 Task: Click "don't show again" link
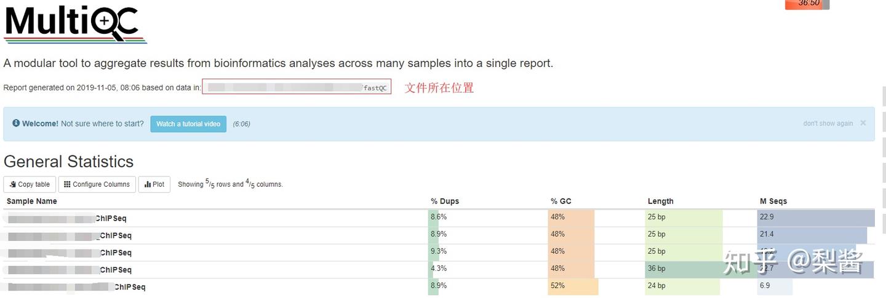828,124
